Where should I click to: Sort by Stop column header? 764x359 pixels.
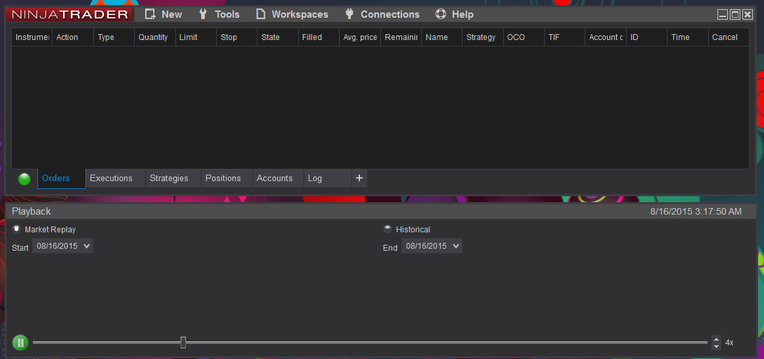(236, 37)
